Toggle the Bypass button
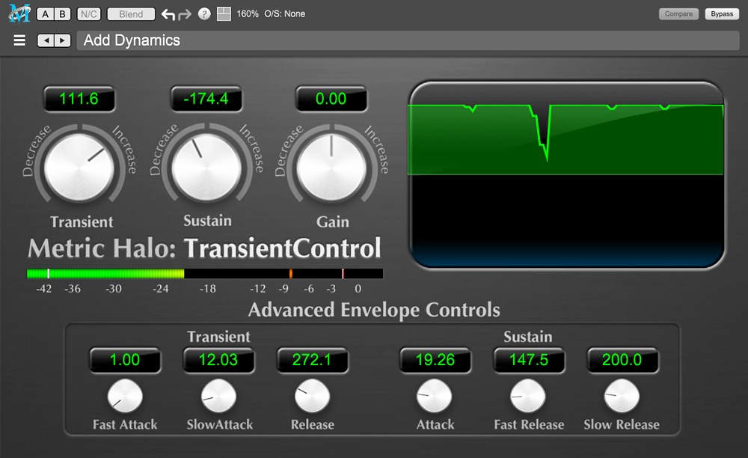 coord(722,14)
